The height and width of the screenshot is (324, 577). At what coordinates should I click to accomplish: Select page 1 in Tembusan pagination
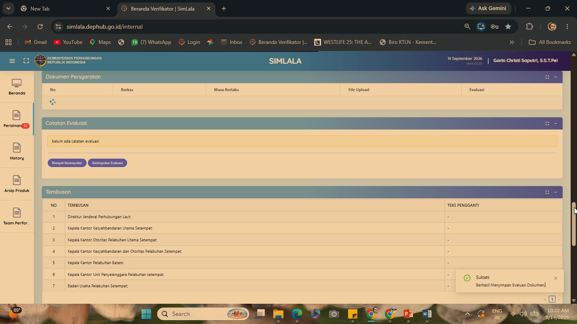click(x=552, y=299)
